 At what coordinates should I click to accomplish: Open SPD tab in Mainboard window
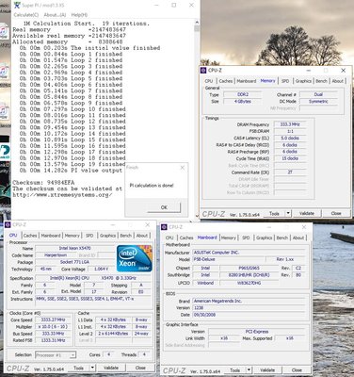(x=246, y=238)
